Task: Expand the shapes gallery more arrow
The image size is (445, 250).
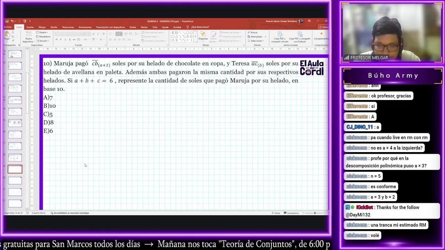Action: (x=195, y=36)
